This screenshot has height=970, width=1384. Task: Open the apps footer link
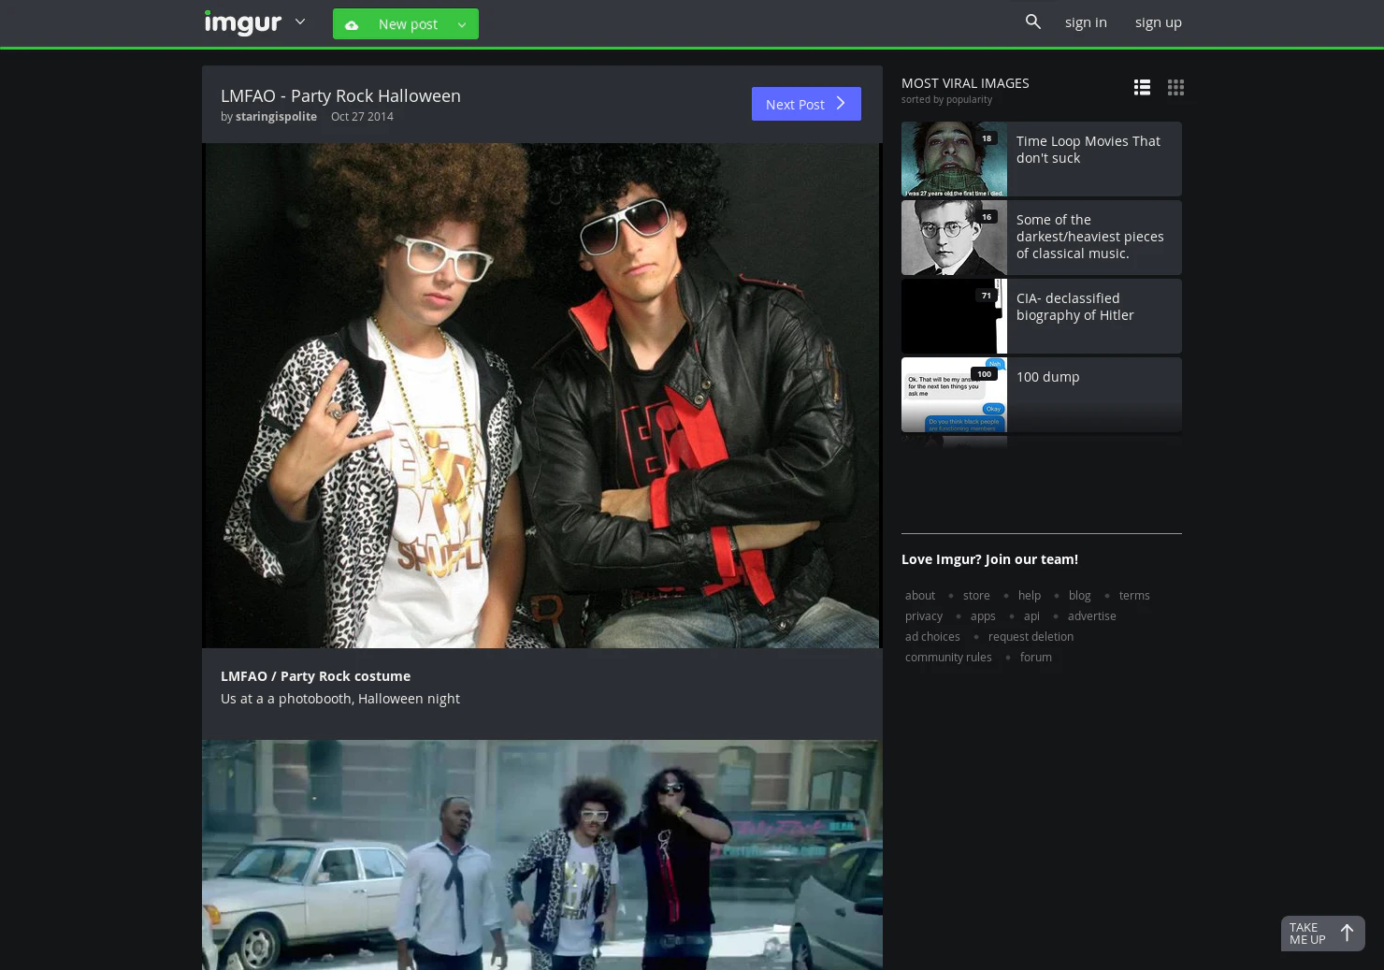(x=983, y=616)
